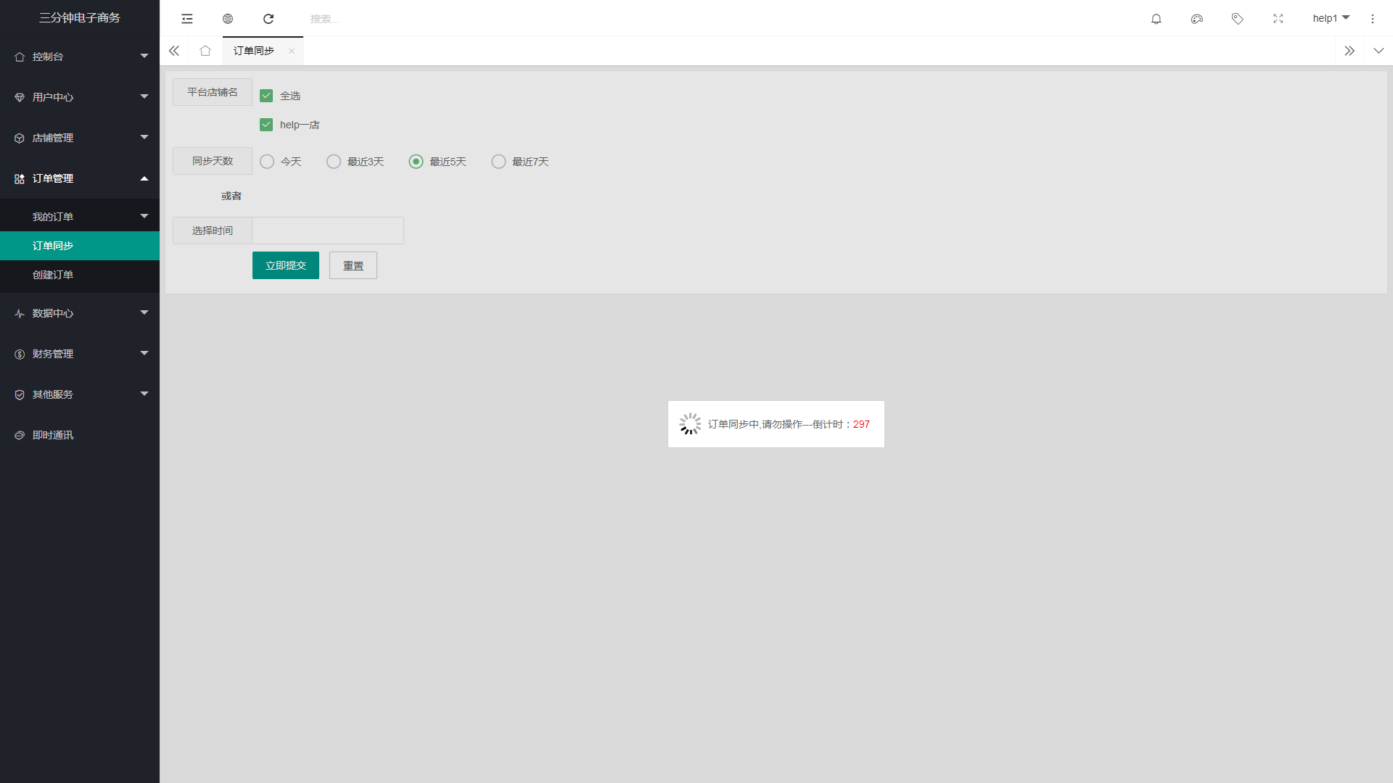Image resolution: width=1393 pixels, height=783 pixels.
Task: Open the help1 user dropdown
Action: tap(1331, 18)
